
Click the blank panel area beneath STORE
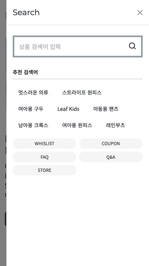pos(78,221)
